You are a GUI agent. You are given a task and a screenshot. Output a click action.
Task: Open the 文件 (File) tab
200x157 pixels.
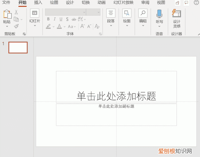pos(6,2)
